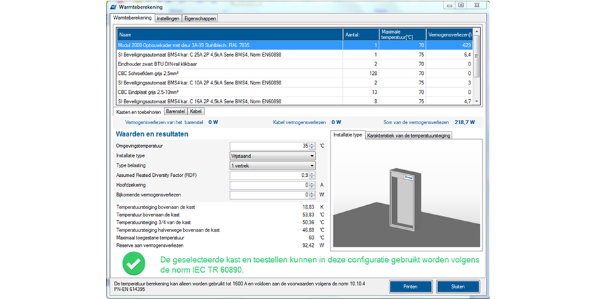Open the Installatie type dropdown (Vrijstaand)
The image size is (595, 299).
[x=272, y=156]
